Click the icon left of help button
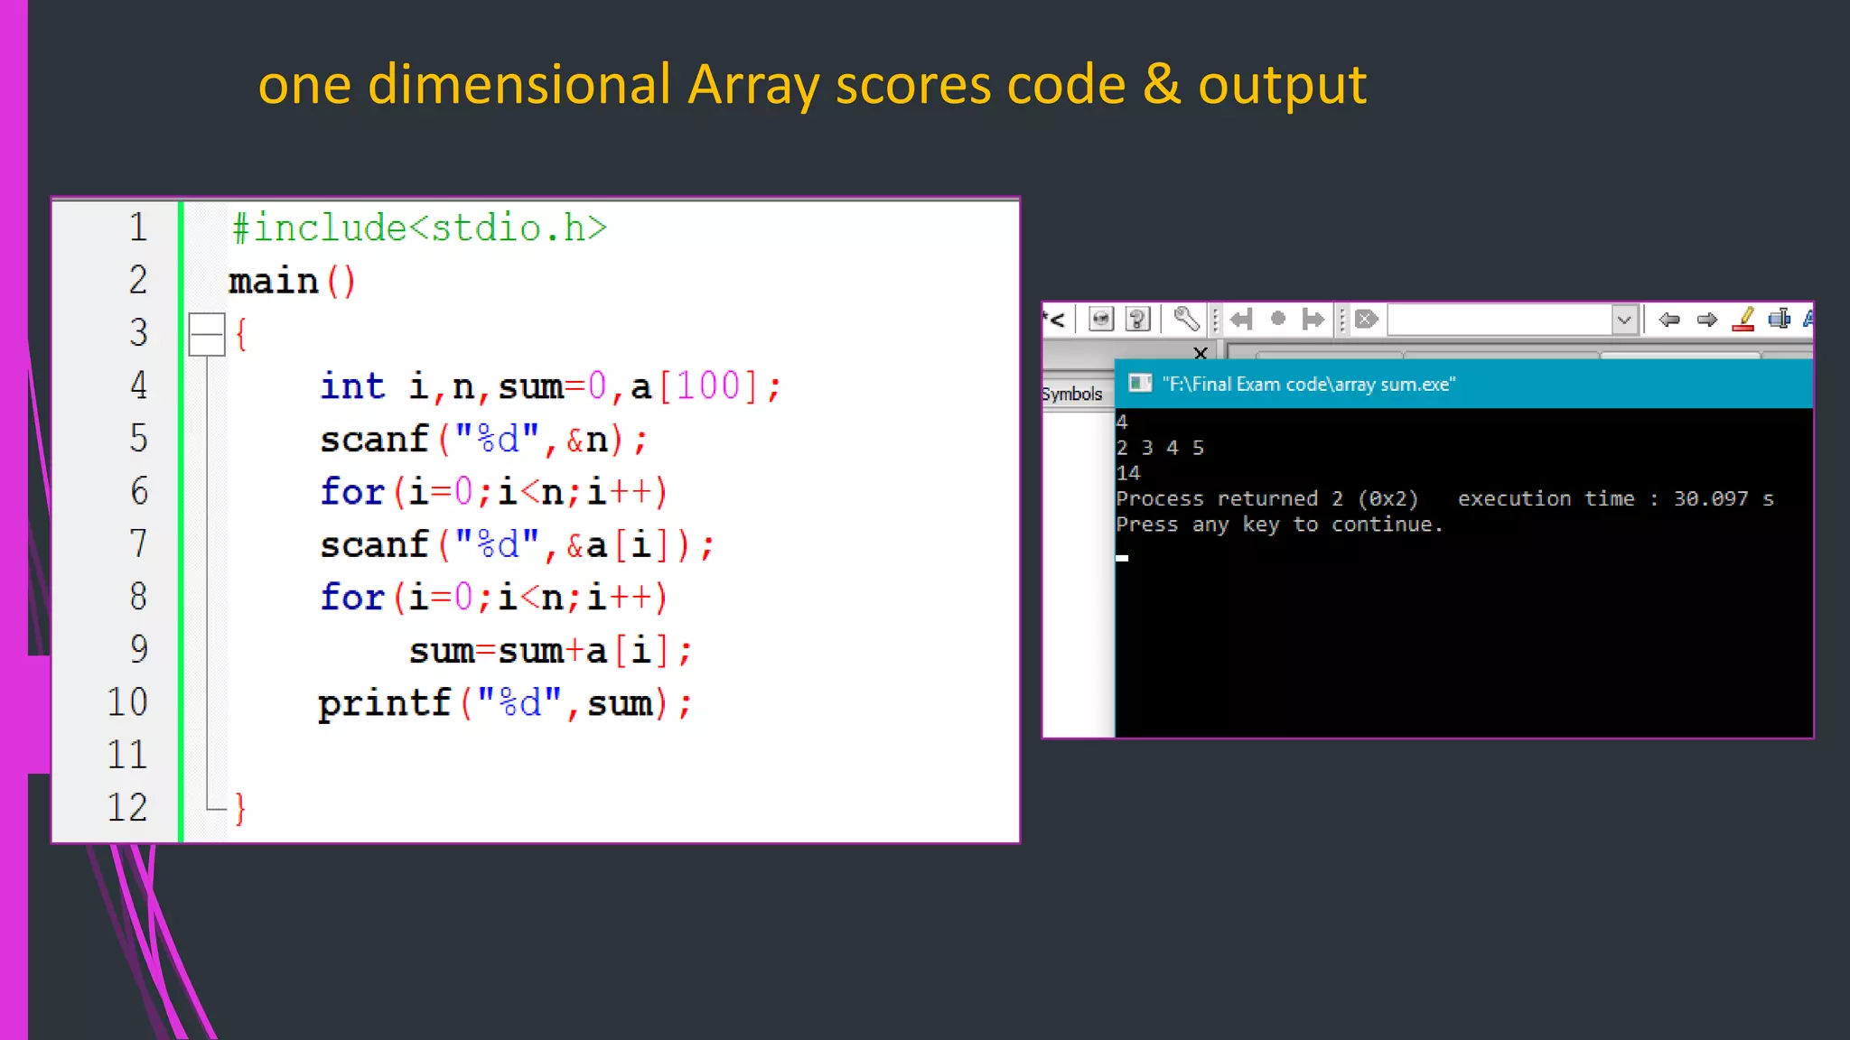1850x1040 pixels. [x=1101, y=319]
